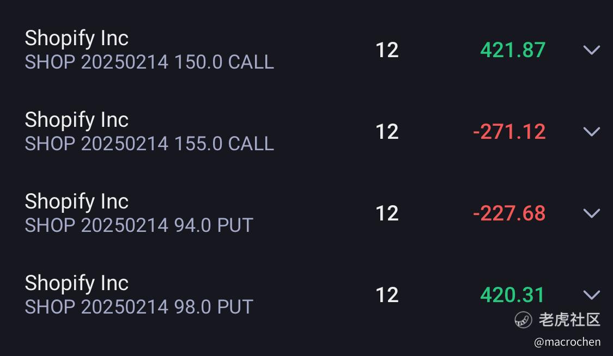Viewport: 613px width, 356px height.
Task: Click the -271.12 loss value
Action: (x=509, y=132)
